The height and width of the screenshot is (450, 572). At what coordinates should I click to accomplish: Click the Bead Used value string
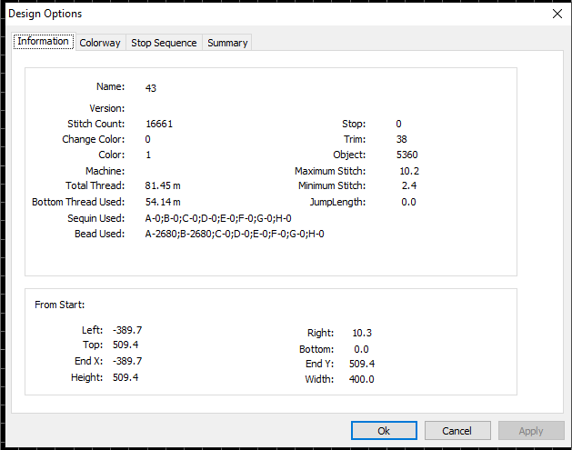click(235, 234)
